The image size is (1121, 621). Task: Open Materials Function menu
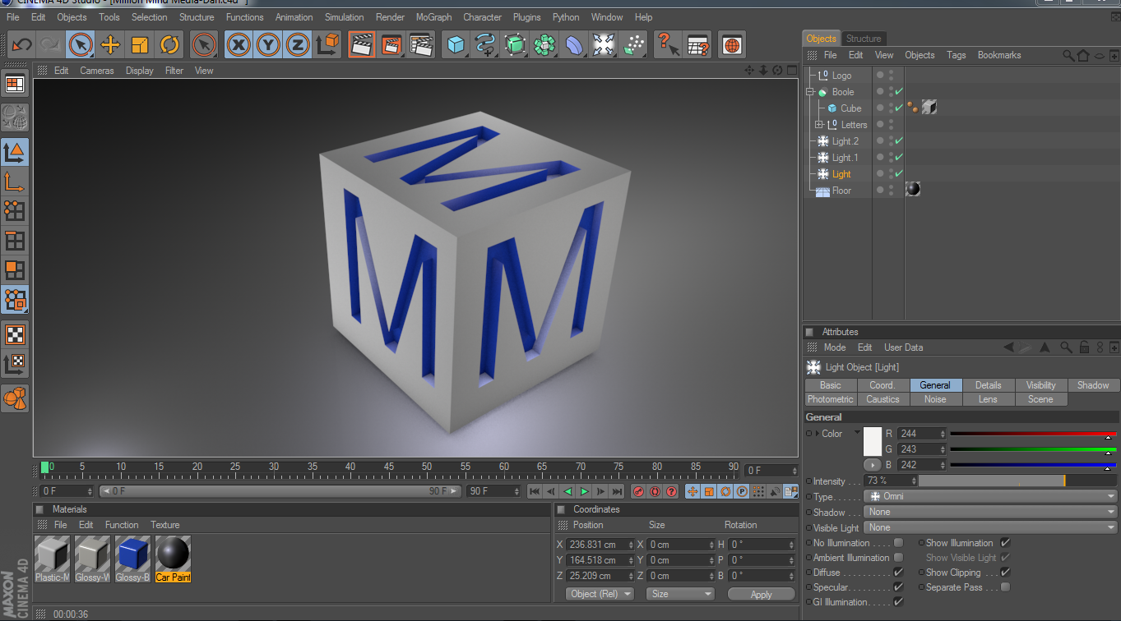pyautogui.click(x=122, y=525)
